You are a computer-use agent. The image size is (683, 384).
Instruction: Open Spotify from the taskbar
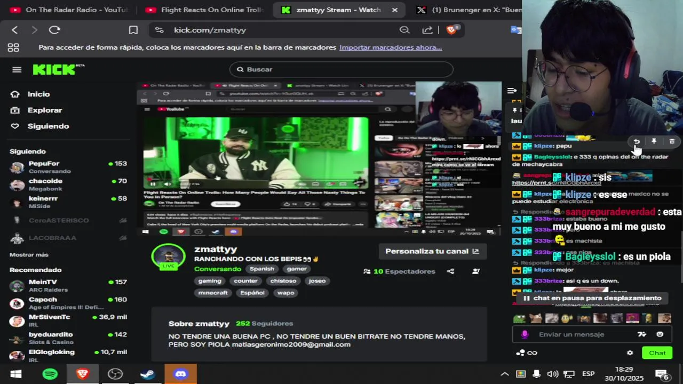(50, 374)
